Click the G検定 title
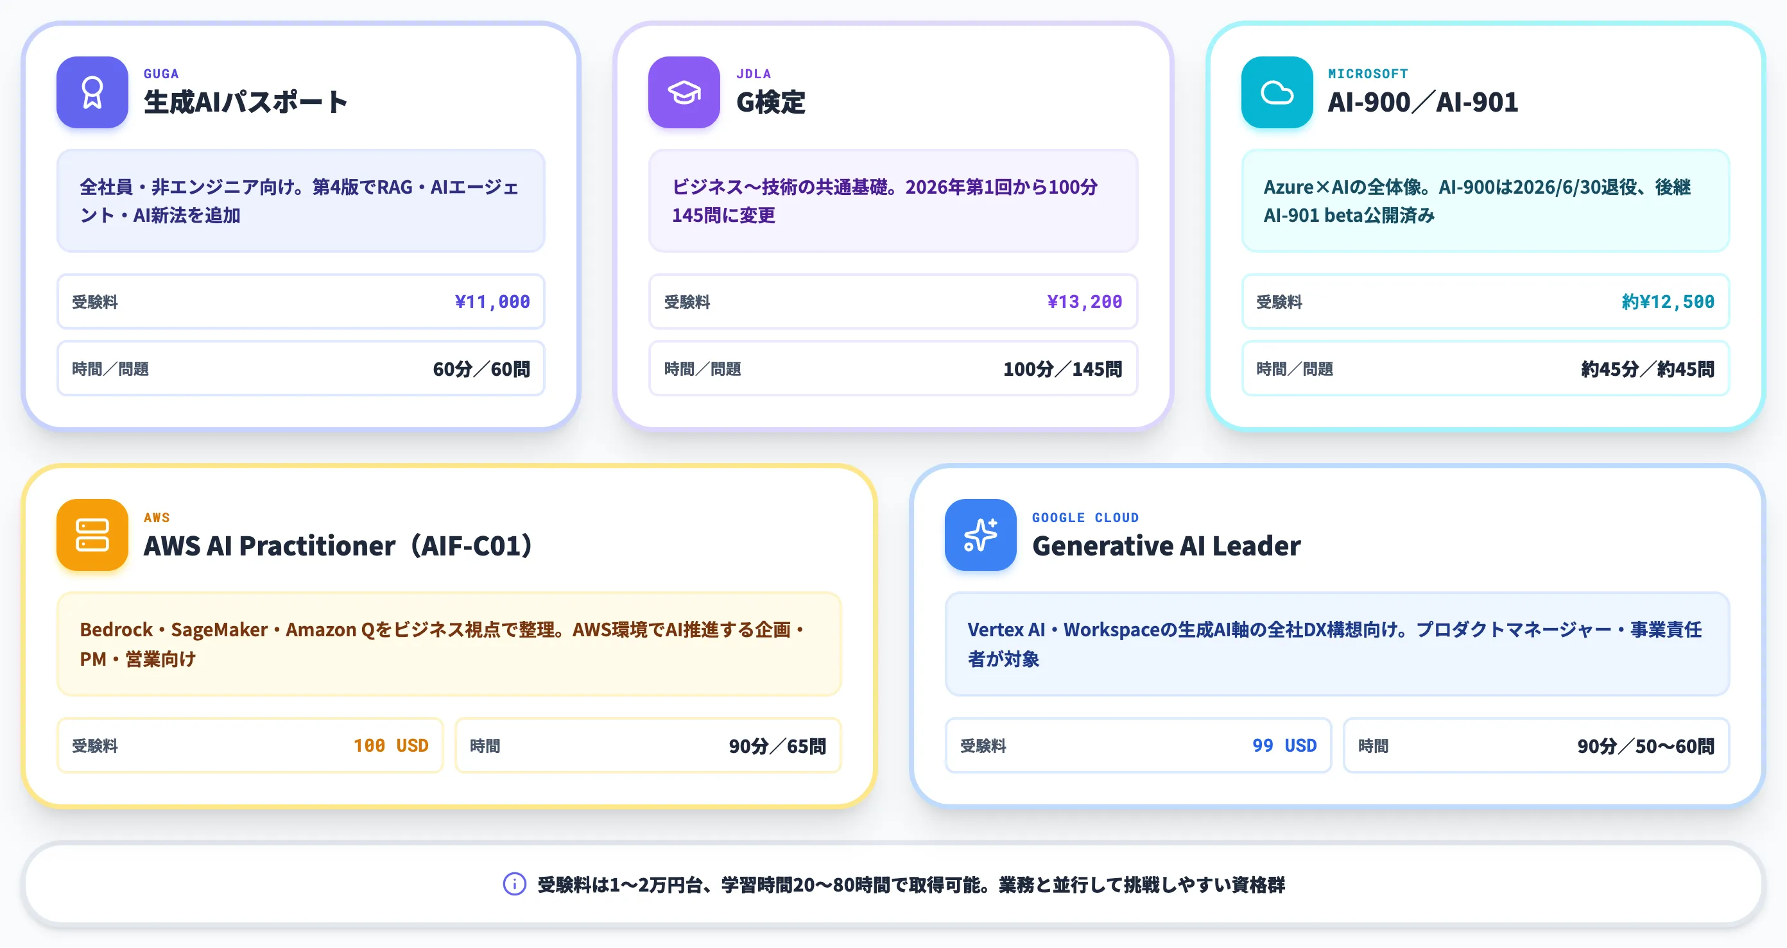Image resolution: width=1787 pixels, height=948 pixels. [771, 103]
